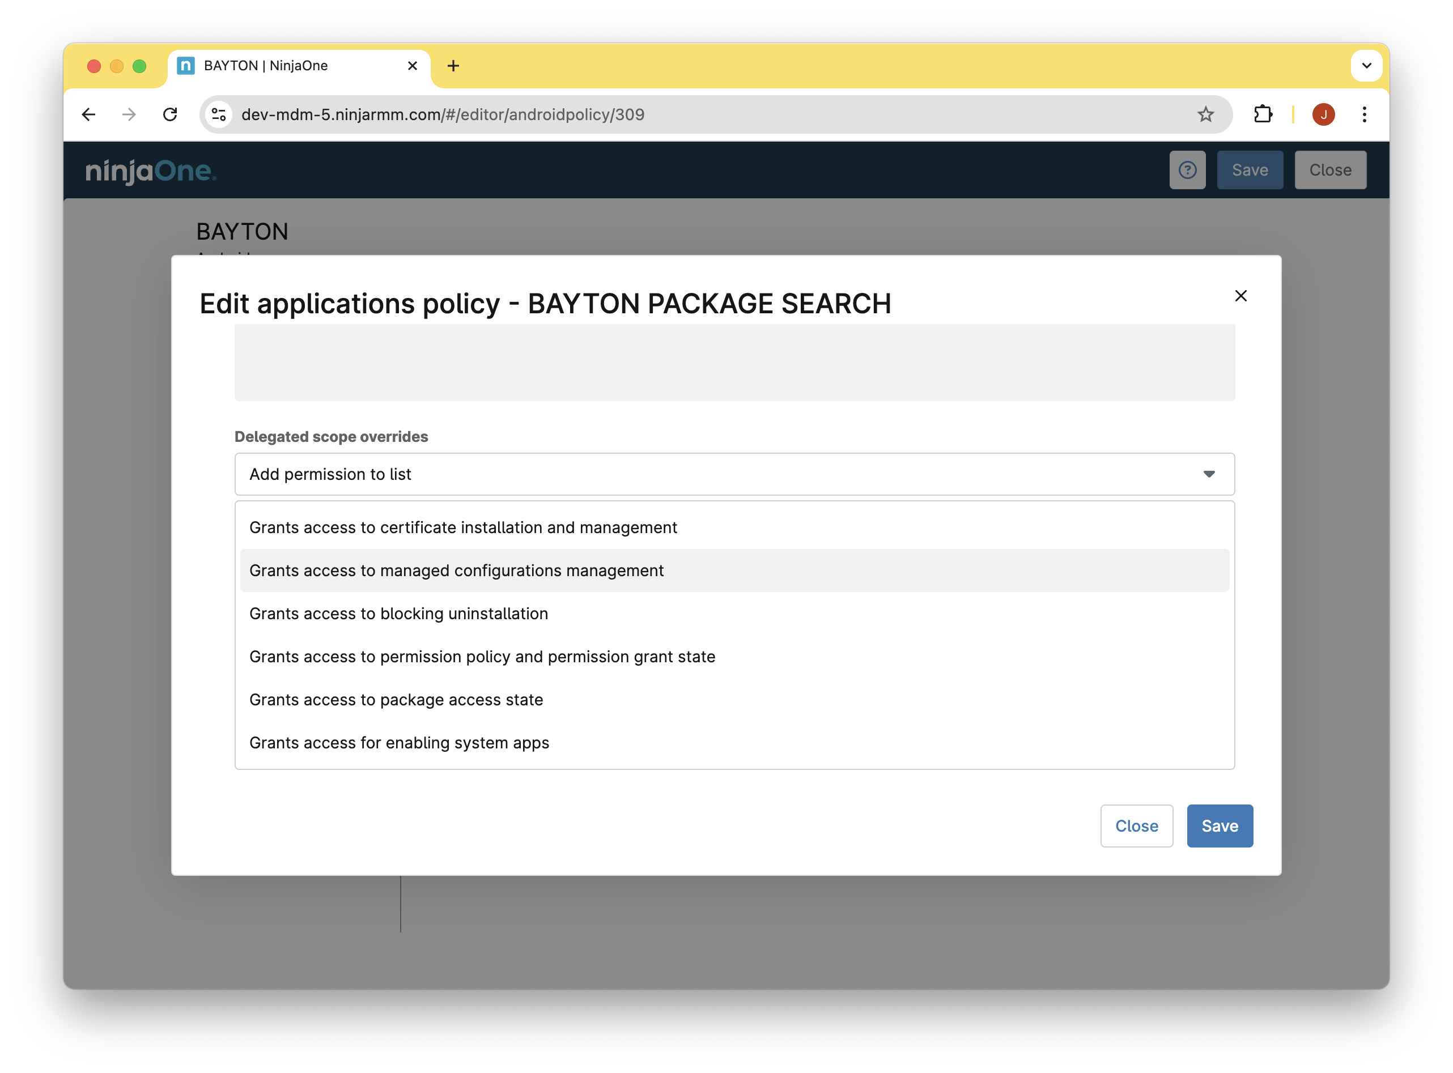Screen dimensions: 1453x1073
Task: Click the dialog's Close button
Action: click(1137, 826)
